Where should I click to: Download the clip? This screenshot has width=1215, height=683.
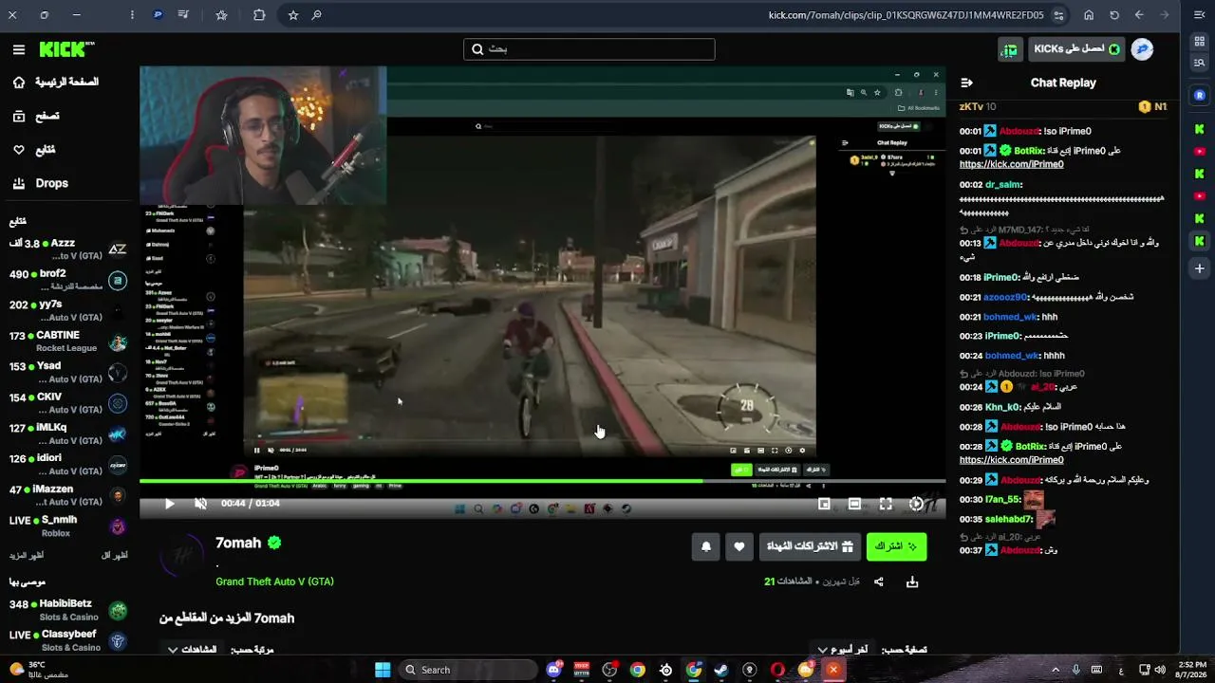tap(912, 581)
